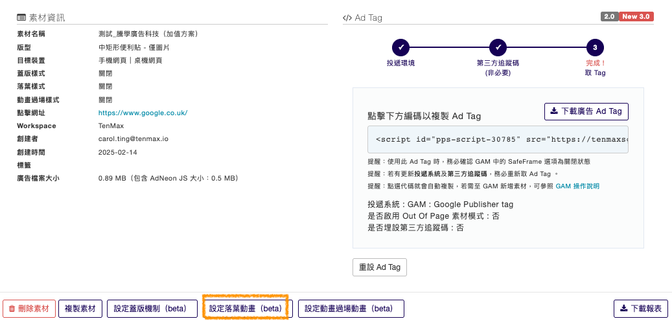The width and height of the screenshot is (672, 321).
Task: Open 設定動畫過場動畫 (beta) settings
Action: (x=351, y=309)
